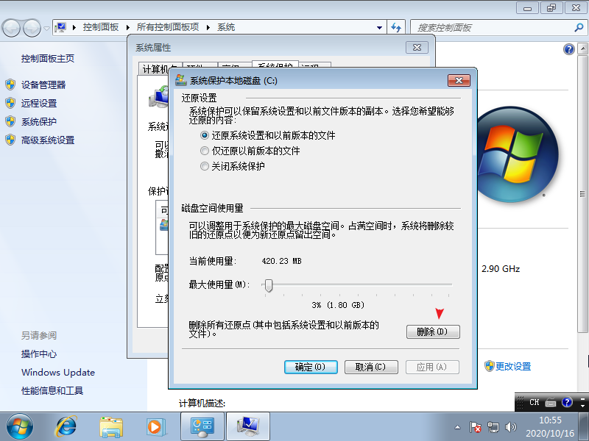Open Windows Media Player from the taskbar
Image resolution: width=589 pixels, height=441 pixels.
pos(155,426)
